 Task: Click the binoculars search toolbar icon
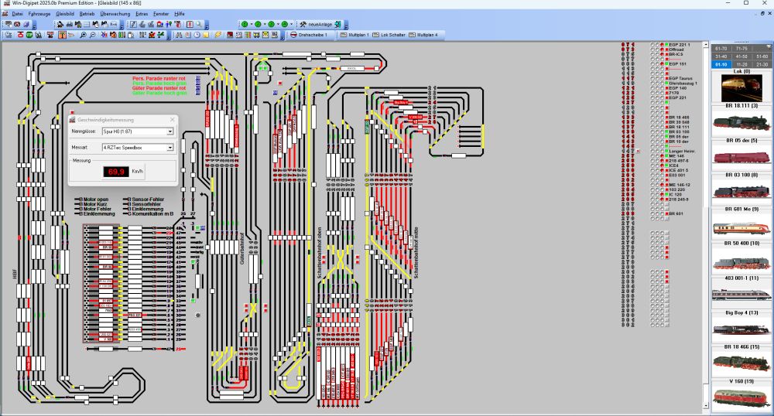point(180,35)
